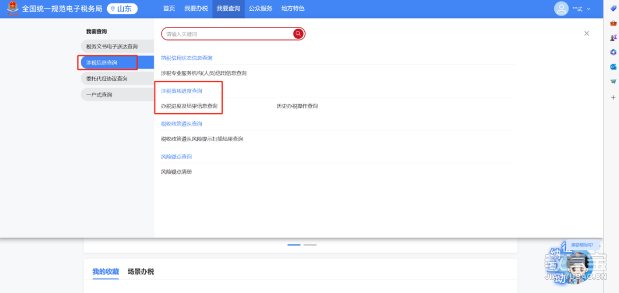Open the chess games icon in browser sidebar
619x293 pixels.
613,38
